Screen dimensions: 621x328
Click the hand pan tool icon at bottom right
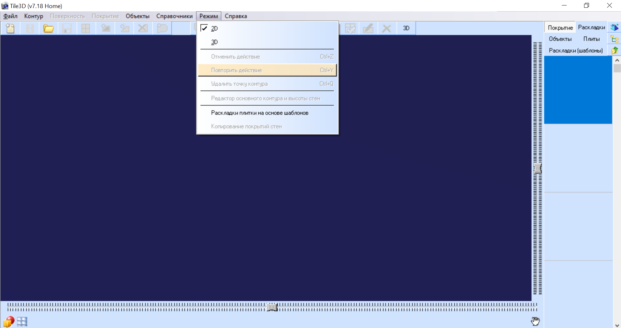click(x=535, y=321)
